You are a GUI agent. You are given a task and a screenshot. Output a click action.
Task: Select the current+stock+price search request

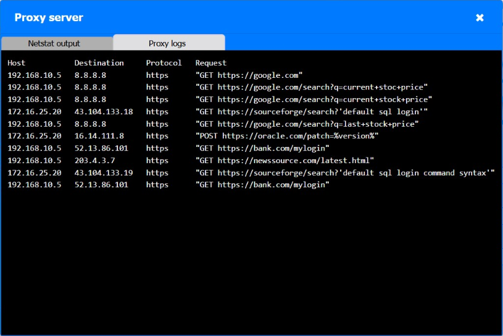[x=314, y=99]
